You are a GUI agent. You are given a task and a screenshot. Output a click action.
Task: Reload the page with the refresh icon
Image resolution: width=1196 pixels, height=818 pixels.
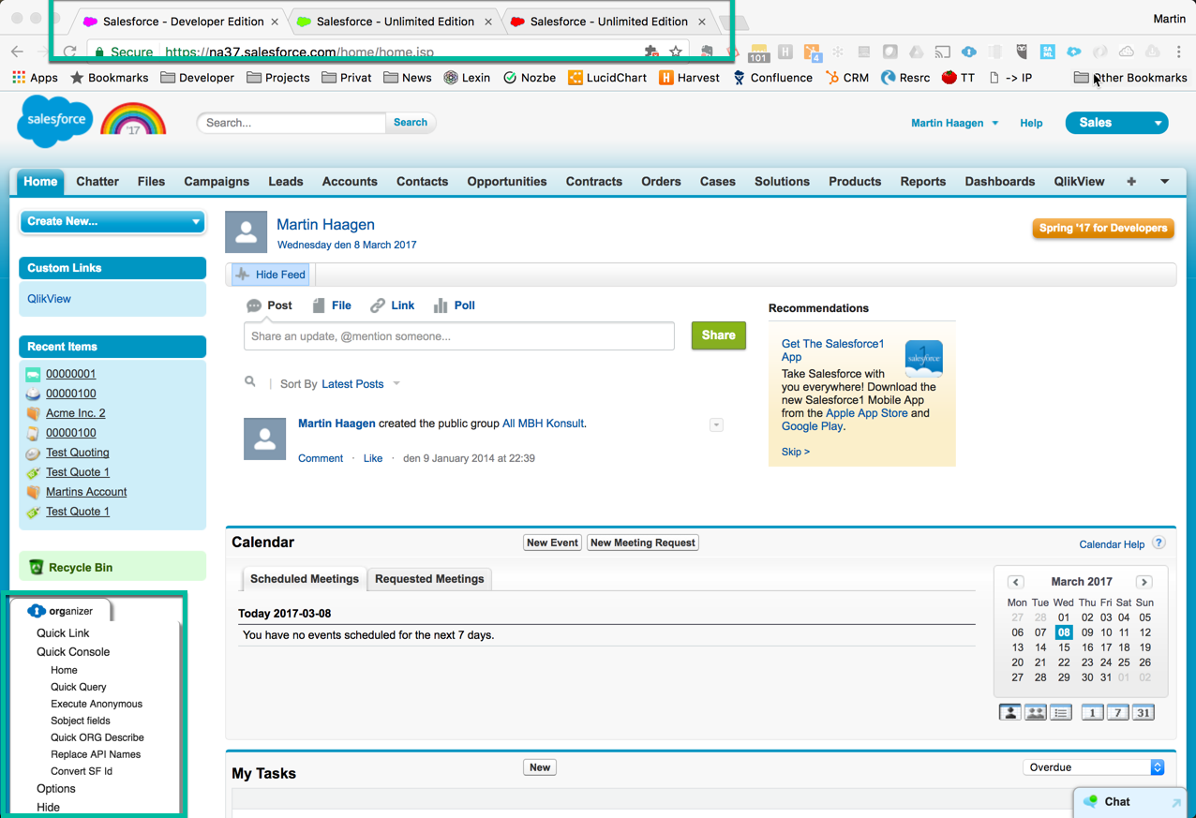[x=69, y=52]
